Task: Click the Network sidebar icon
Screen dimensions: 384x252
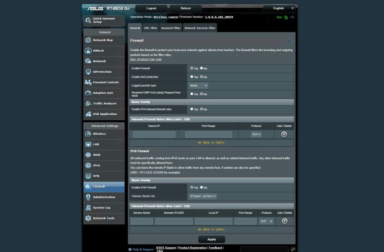Action: [88, 61]
